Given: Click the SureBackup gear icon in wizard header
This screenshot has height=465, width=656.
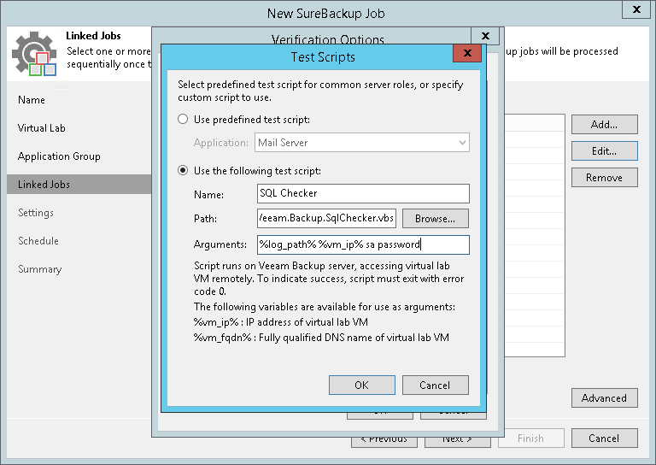Looking at the screenshot, I should [34, 54].
